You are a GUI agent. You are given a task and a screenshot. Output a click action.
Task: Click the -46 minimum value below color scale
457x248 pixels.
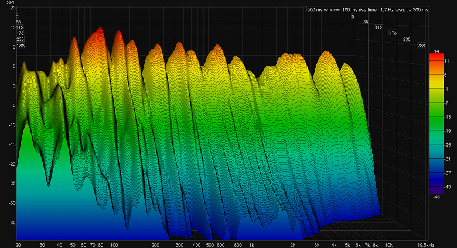tap(436, 197)
